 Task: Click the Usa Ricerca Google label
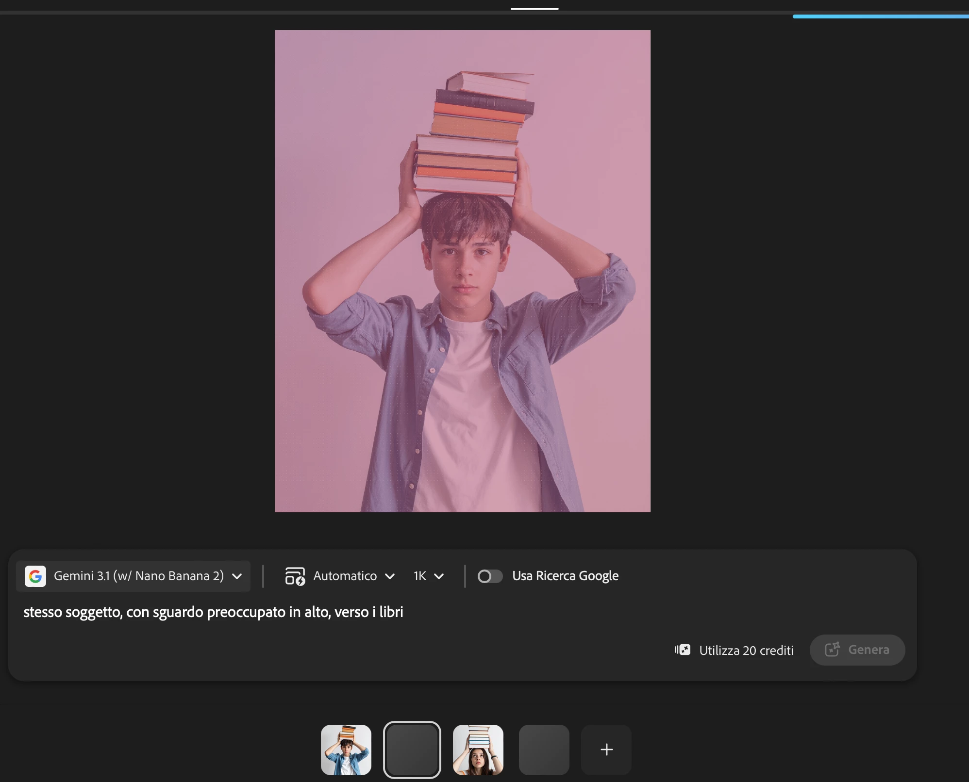[x=565, y=576]
